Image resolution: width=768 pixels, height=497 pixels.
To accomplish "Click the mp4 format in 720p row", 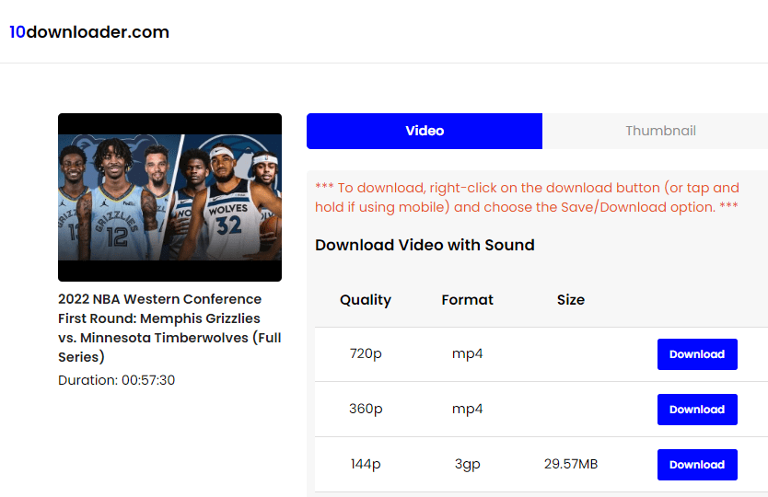I will point(467,354).
